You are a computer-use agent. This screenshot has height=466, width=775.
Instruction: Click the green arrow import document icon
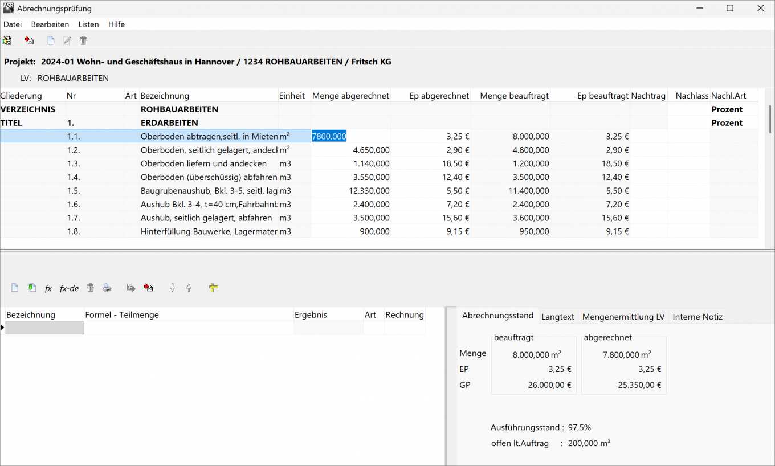pos(32,288)
